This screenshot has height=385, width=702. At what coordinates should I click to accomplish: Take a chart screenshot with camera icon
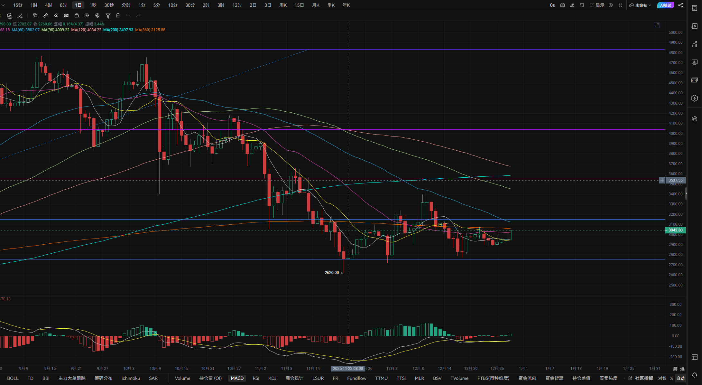[x=562, y=5]
